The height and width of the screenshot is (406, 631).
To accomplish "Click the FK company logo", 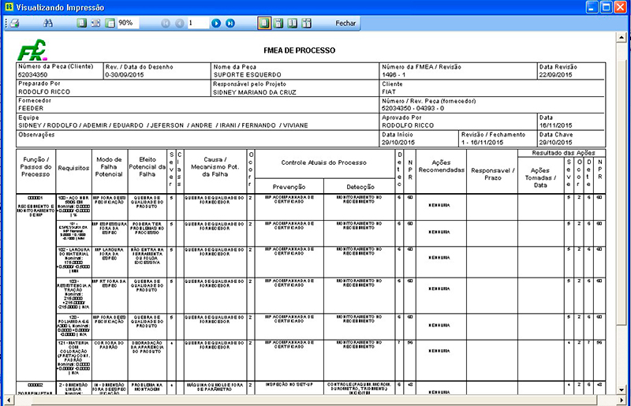I will click(32, 50).
